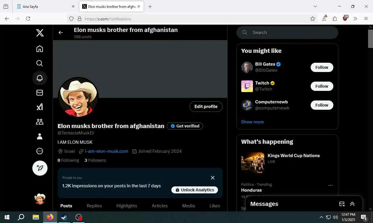
Task: Open File Explorer from taskbar
Action: [36, 217]
